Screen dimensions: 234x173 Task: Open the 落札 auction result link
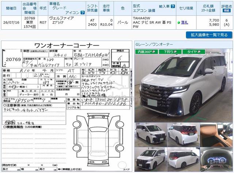[x=184, y=22]
